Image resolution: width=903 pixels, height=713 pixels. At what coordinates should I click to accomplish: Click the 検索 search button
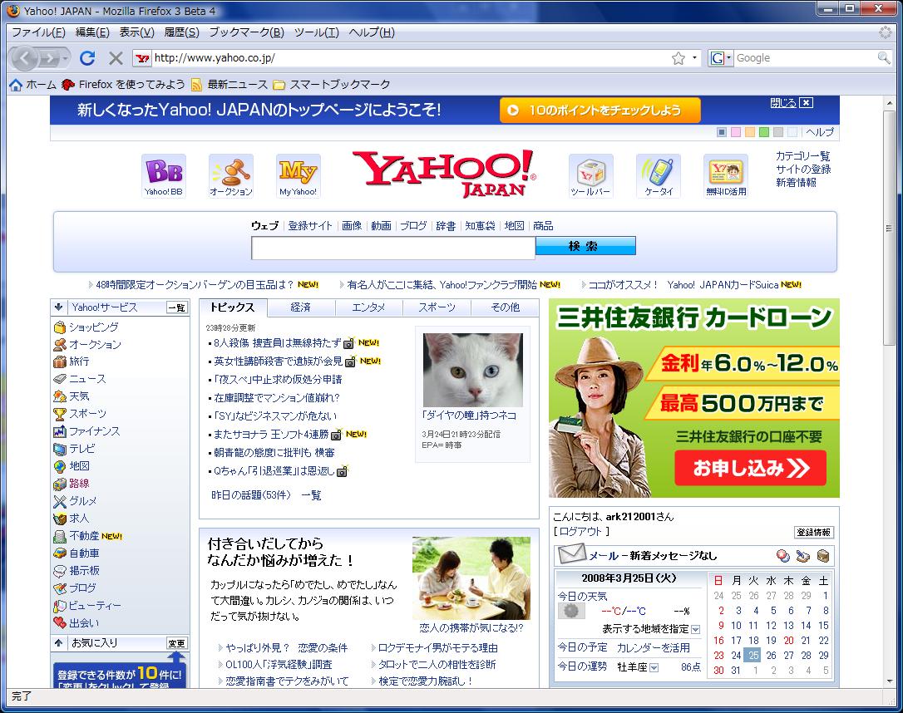pyautogui.click(x=585, y=246)
